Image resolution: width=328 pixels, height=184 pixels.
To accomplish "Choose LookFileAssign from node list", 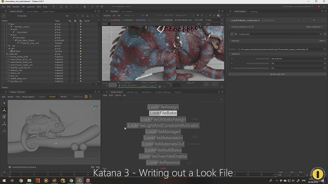I will pos(163,107).
